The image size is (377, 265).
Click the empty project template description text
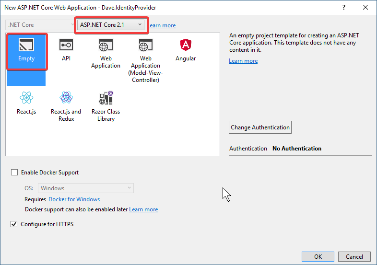294,43
